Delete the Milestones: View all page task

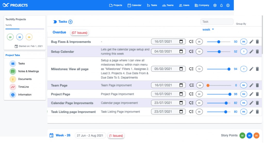[257, 69]
